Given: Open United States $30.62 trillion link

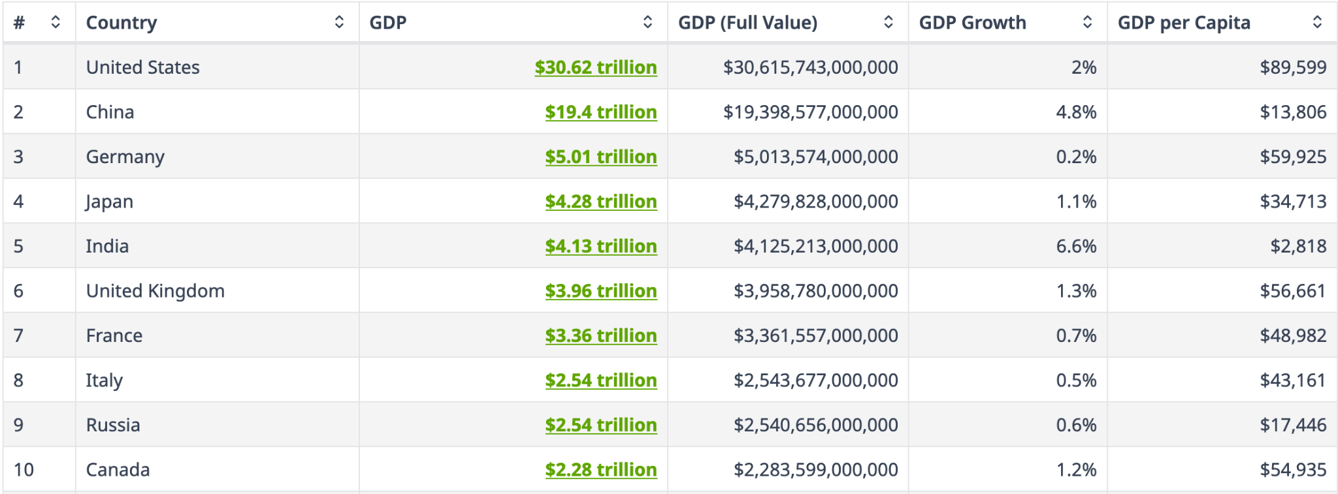Looking at the screenshot, I should pos(595,67).
